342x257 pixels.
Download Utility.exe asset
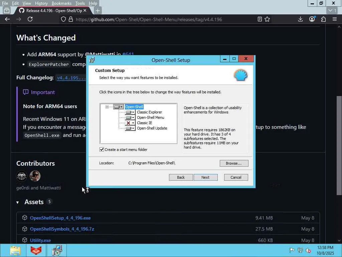(40, 240)
